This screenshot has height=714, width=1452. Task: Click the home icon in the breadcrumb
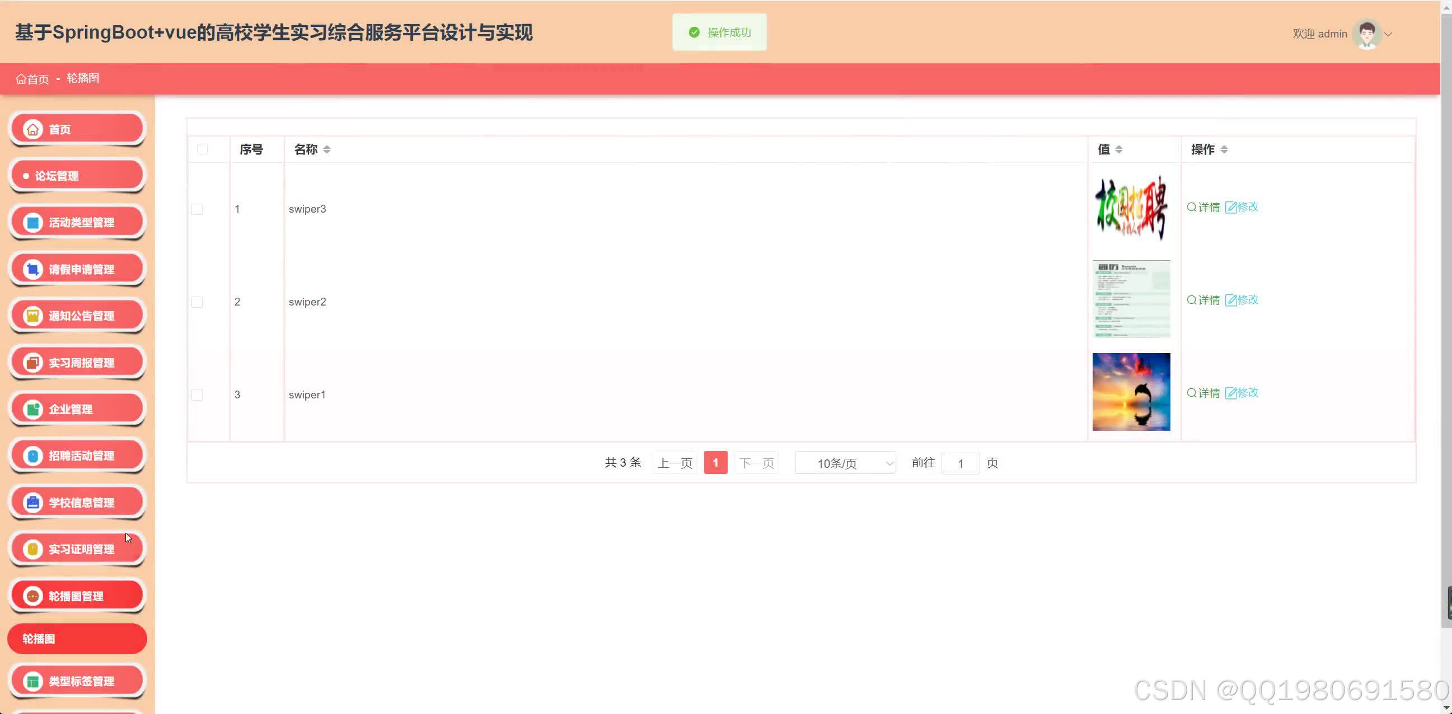21,79
